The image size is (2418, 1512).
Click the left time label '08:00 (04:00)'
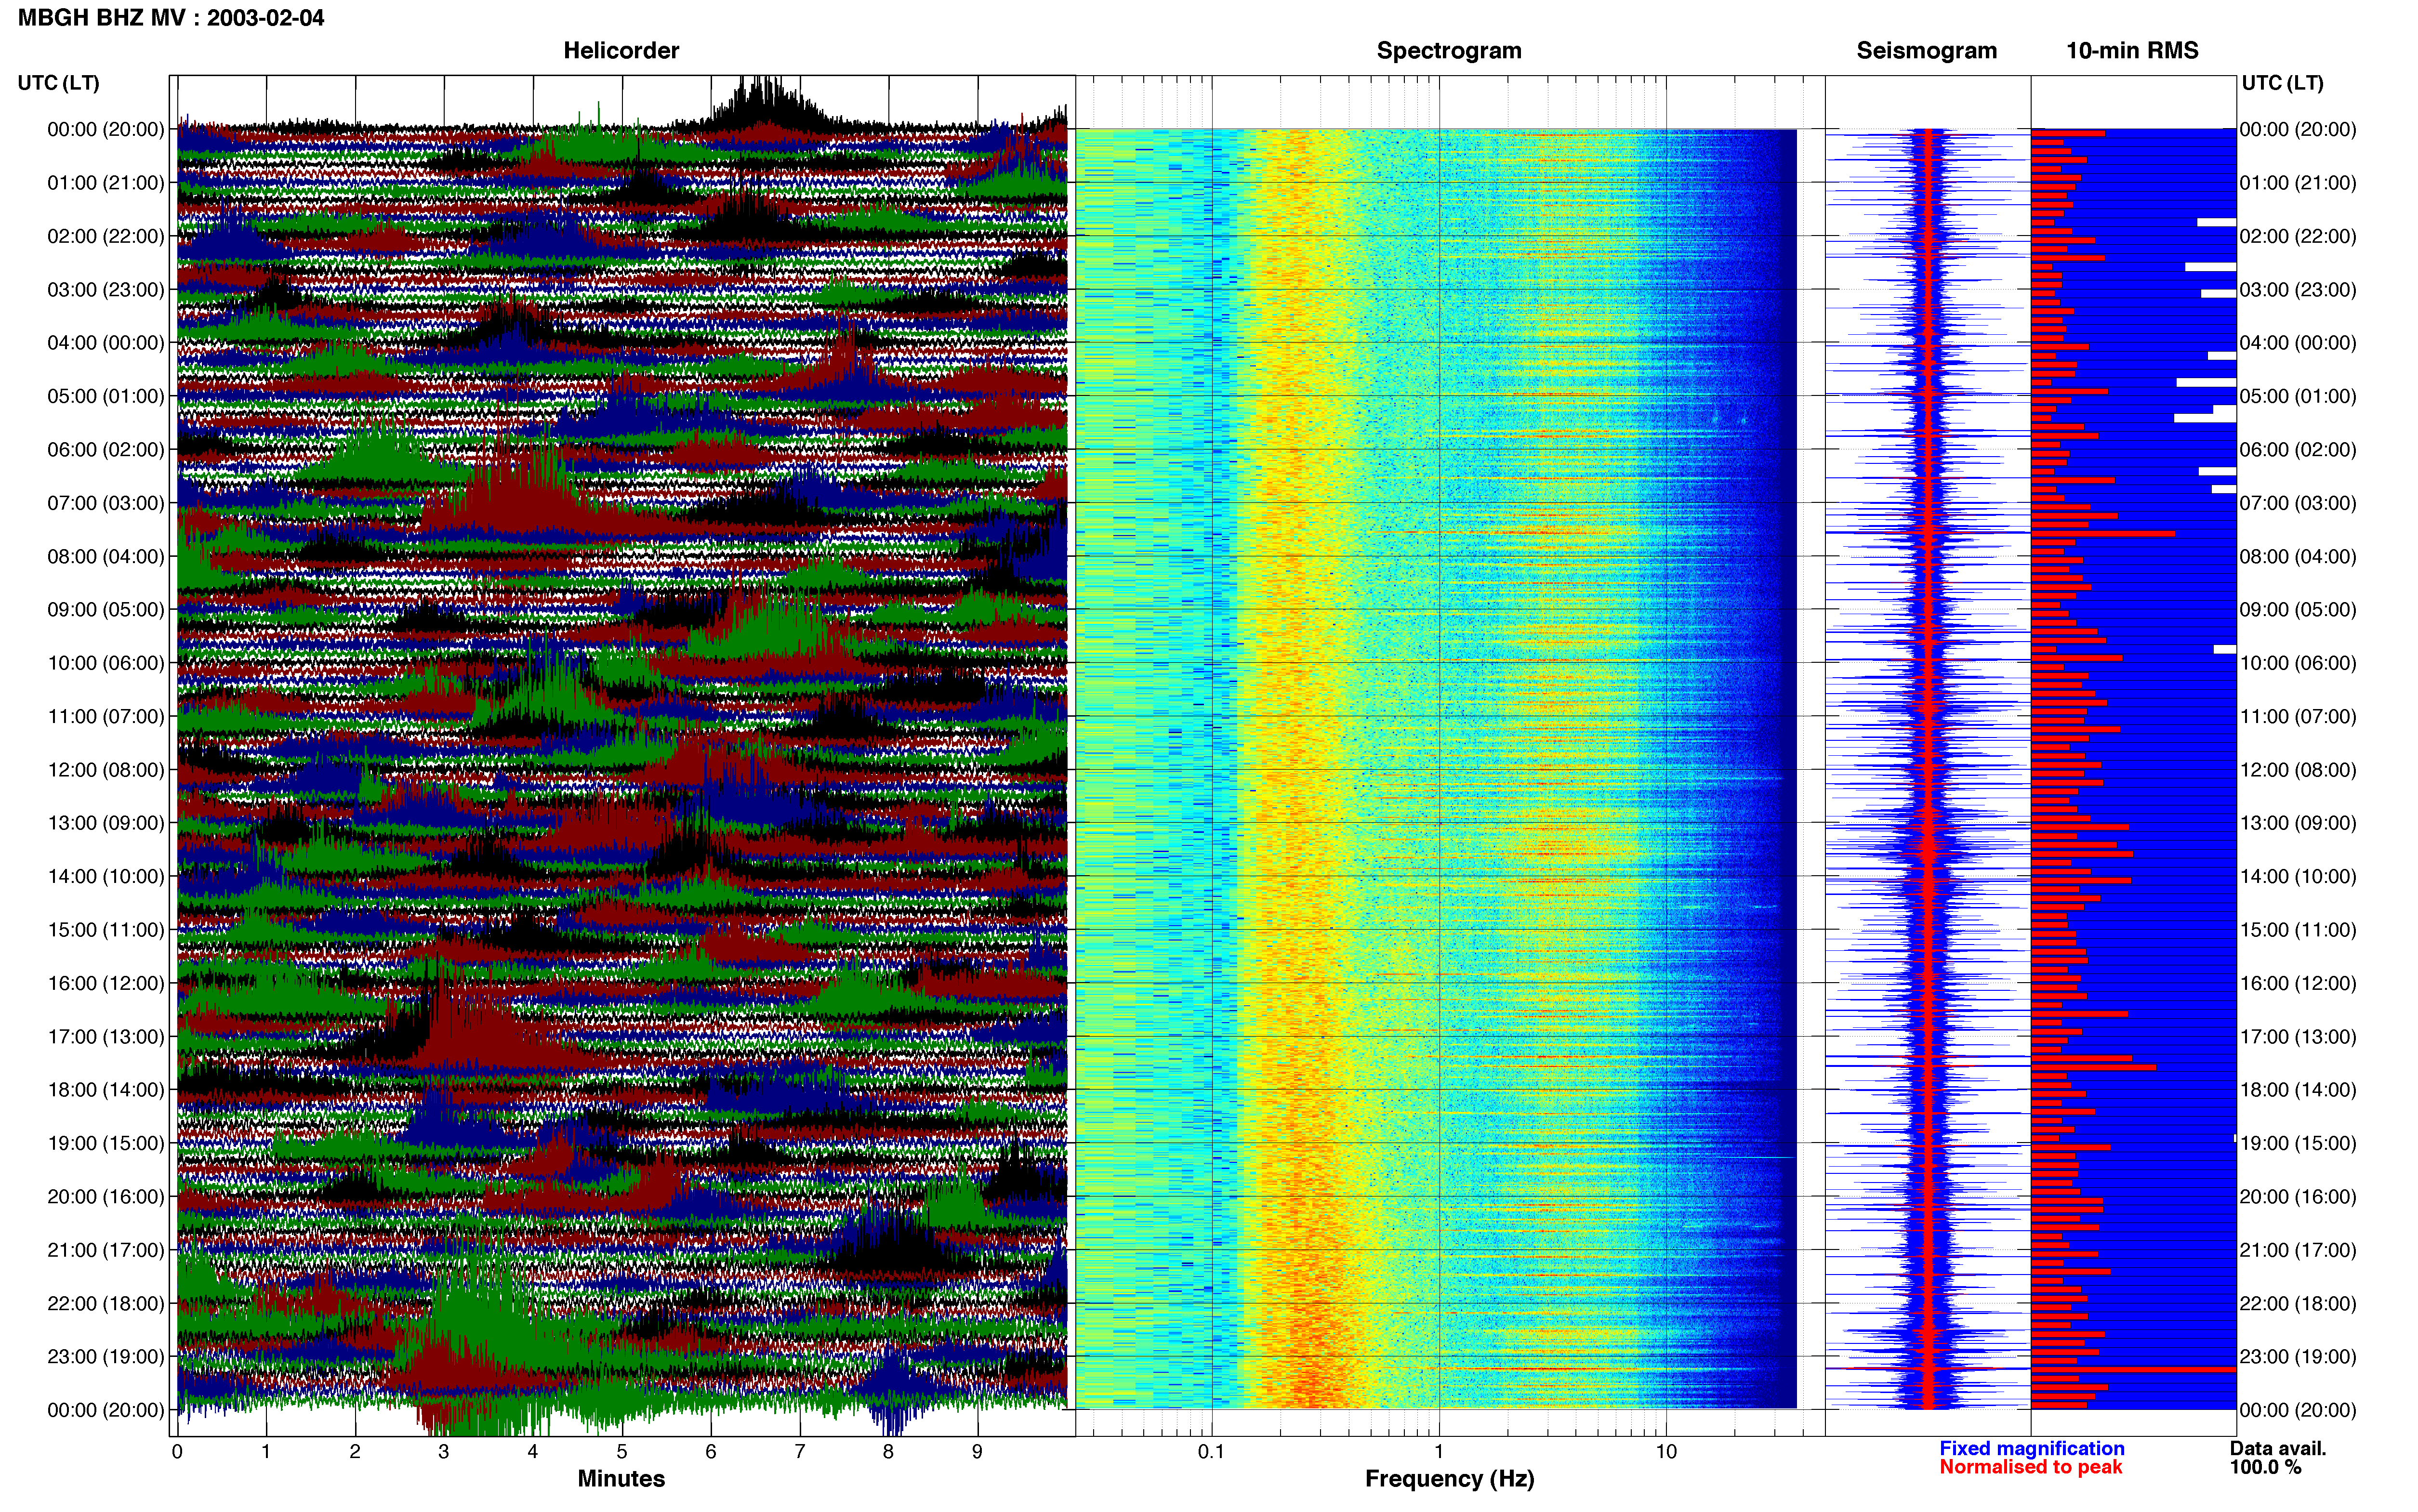click(106, 556)
